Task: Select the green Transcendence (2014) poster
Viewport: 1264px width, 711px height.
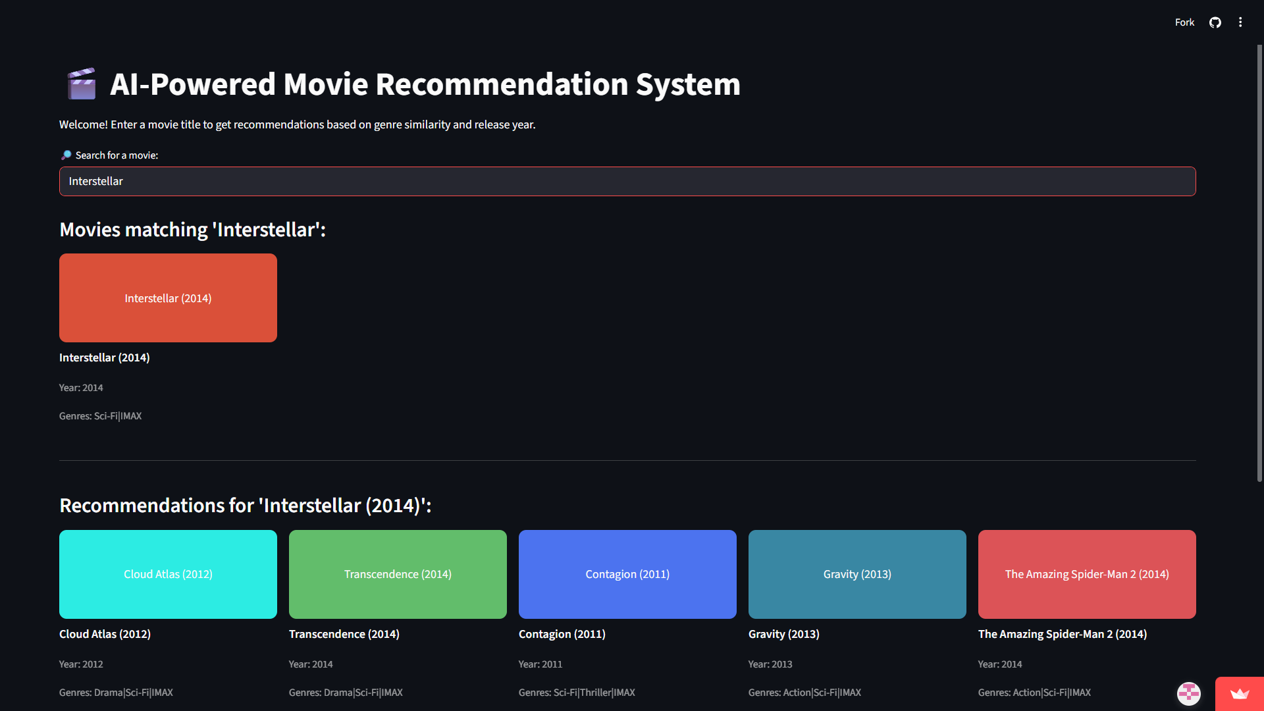Action: (398, 574)
